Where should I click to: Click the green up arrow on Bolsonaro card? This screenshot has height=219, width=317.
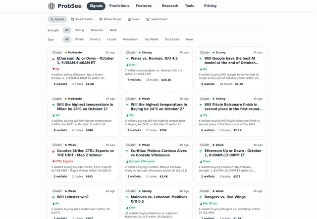(201, 105)
